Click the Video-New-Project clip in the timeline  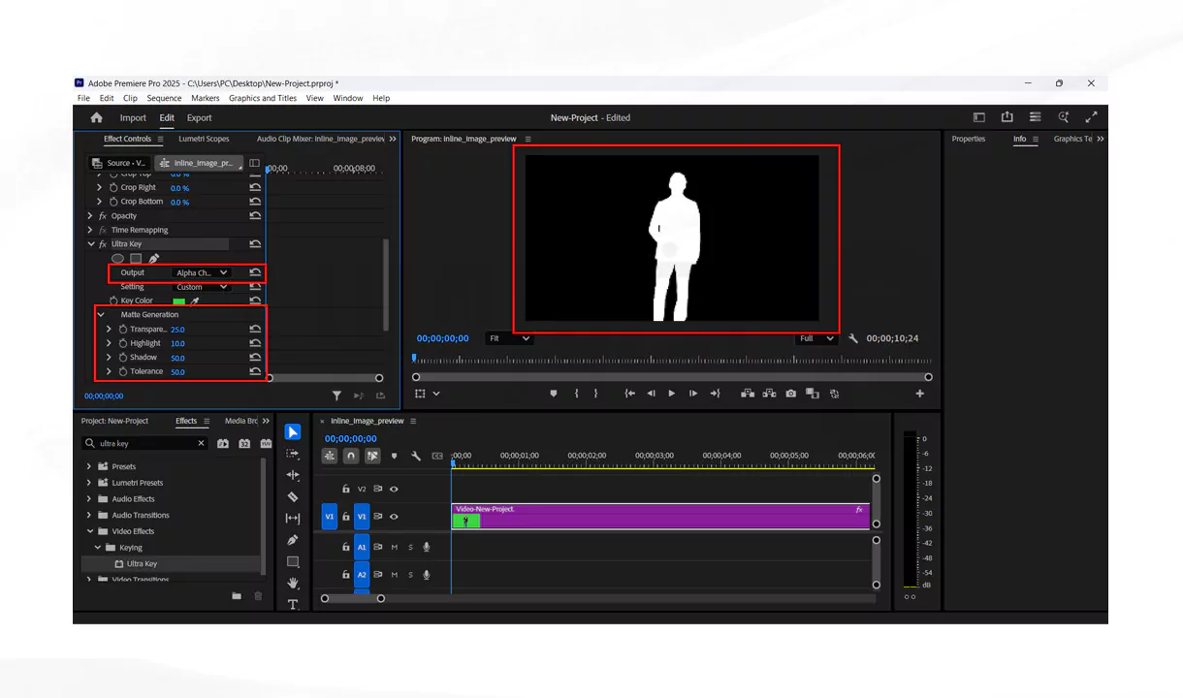660,516
